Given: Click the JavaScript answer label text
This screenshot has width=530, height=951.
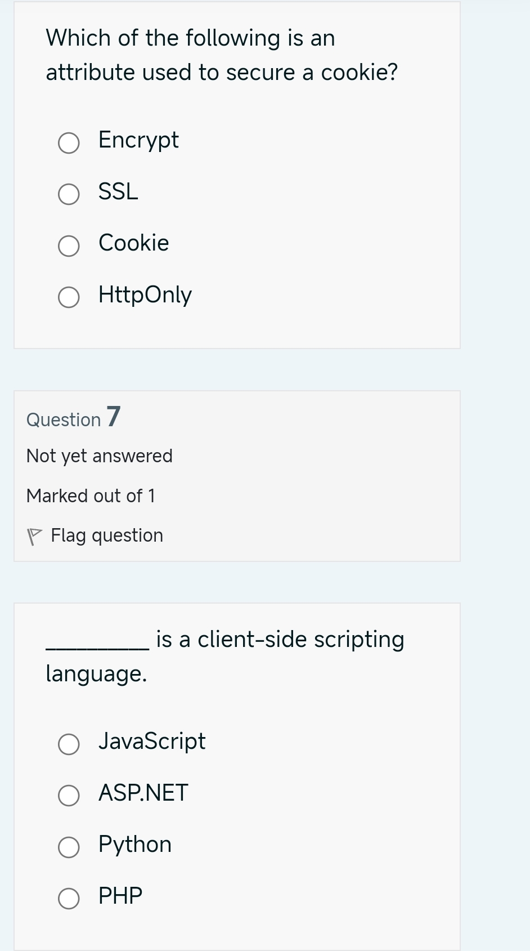Looking at the screenshot, I should [152, 741].
